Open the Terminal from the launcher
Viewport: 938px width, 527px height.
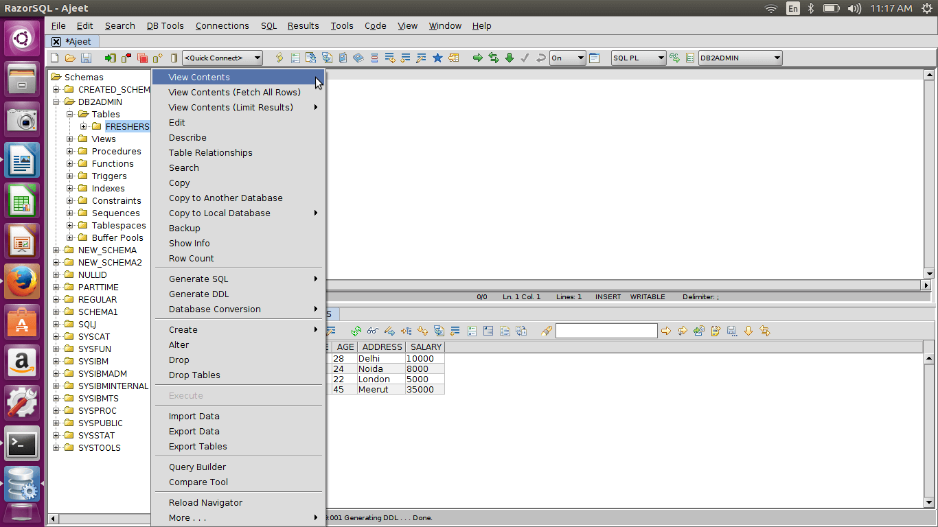(x=22, y=443)
